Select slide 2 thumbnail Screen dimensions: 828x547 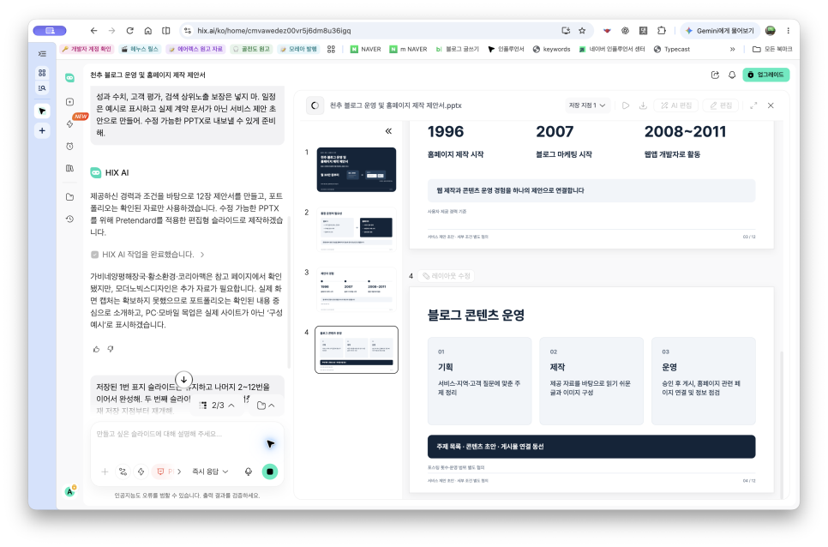click(357, 229)
